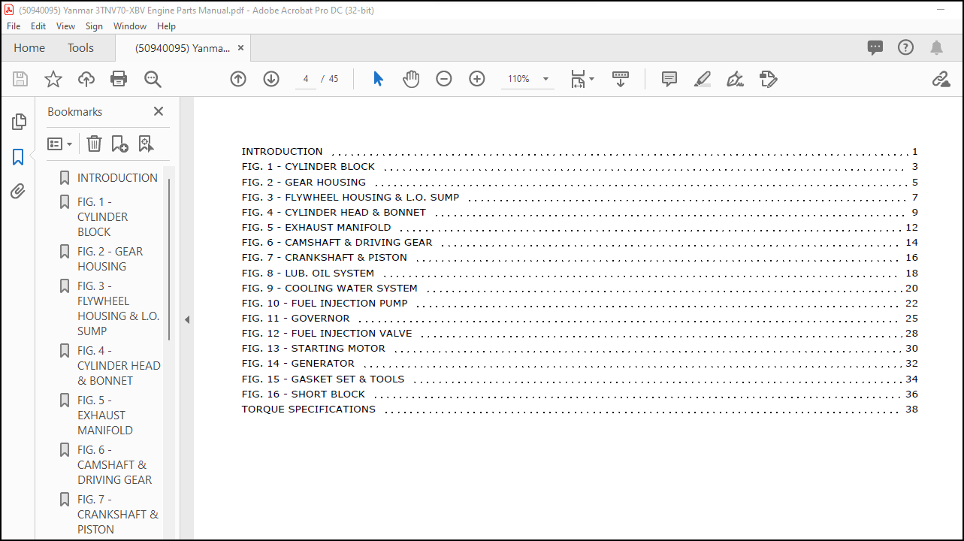Select the highlight text pen
Image resolution: width=964 pixels, height=541 pixels.
[x=702, y=79]
